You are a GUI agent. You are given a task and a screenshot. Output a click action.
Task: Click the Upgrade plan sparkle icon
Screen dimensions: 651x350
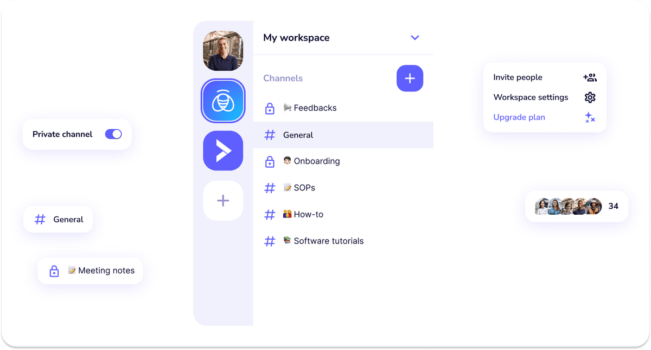point(590,117)
